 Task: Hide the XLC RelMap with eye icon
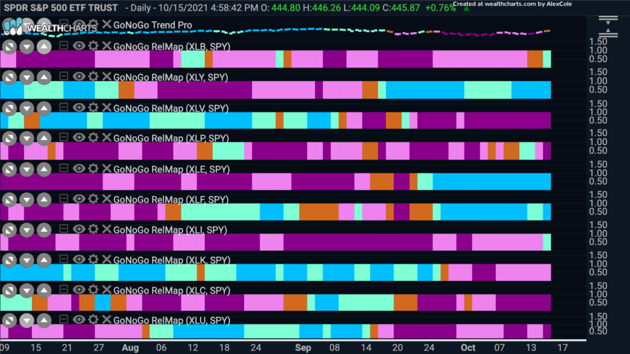(x=79, y=290)
